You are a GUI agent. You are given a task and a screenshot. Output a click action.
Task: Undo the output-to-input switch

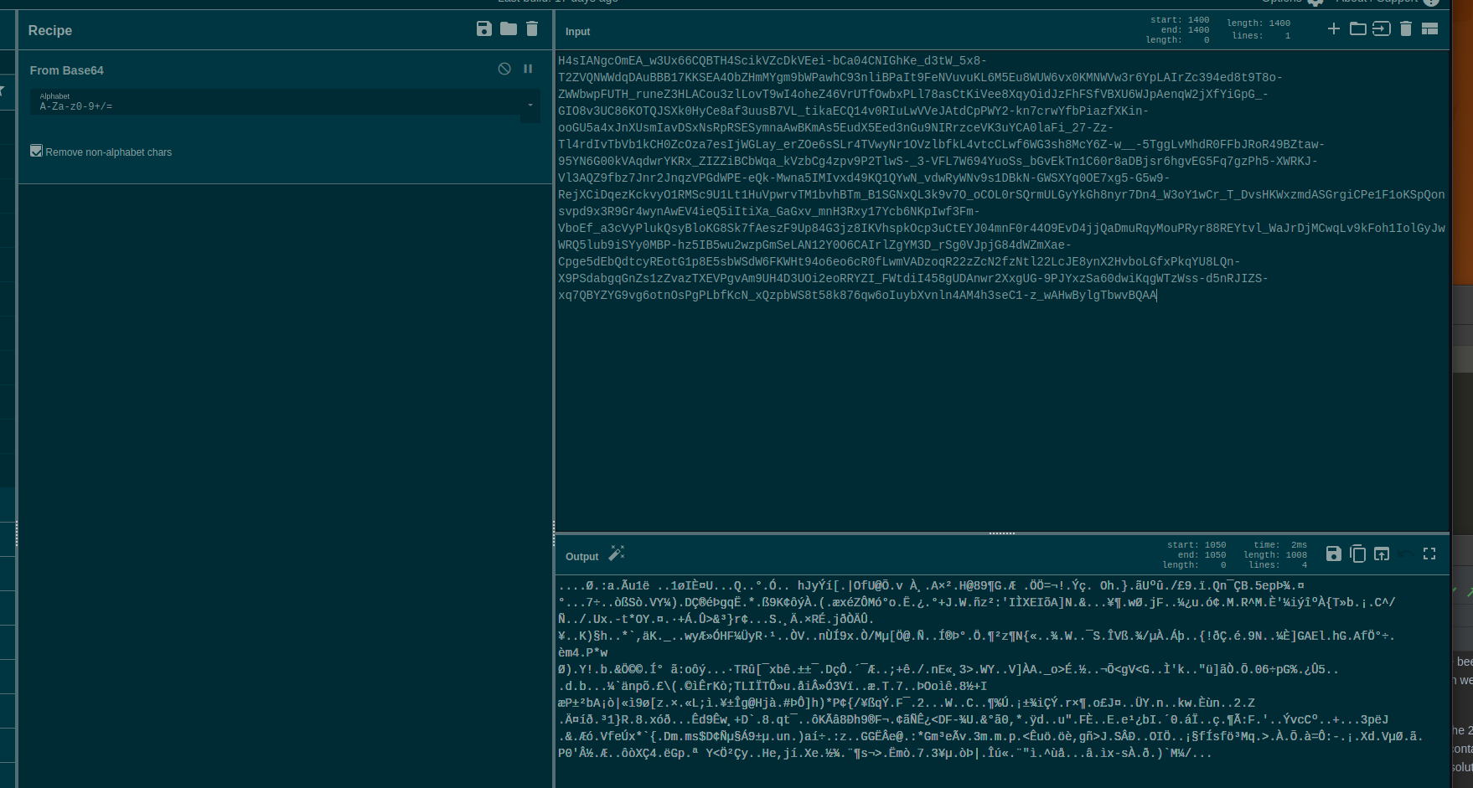[1406, 554]
